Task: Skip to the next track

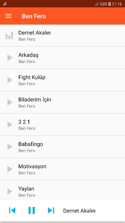Action: pyautogui.click(x=51, y=210)
